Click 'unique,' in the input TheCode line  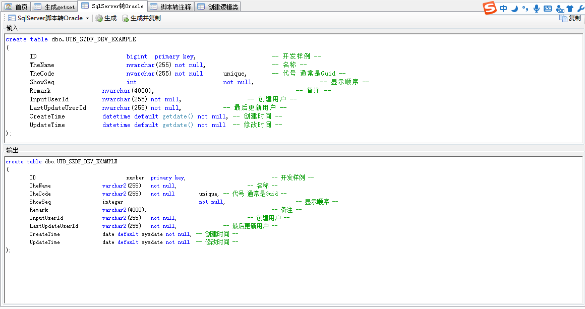pos(235,74)
